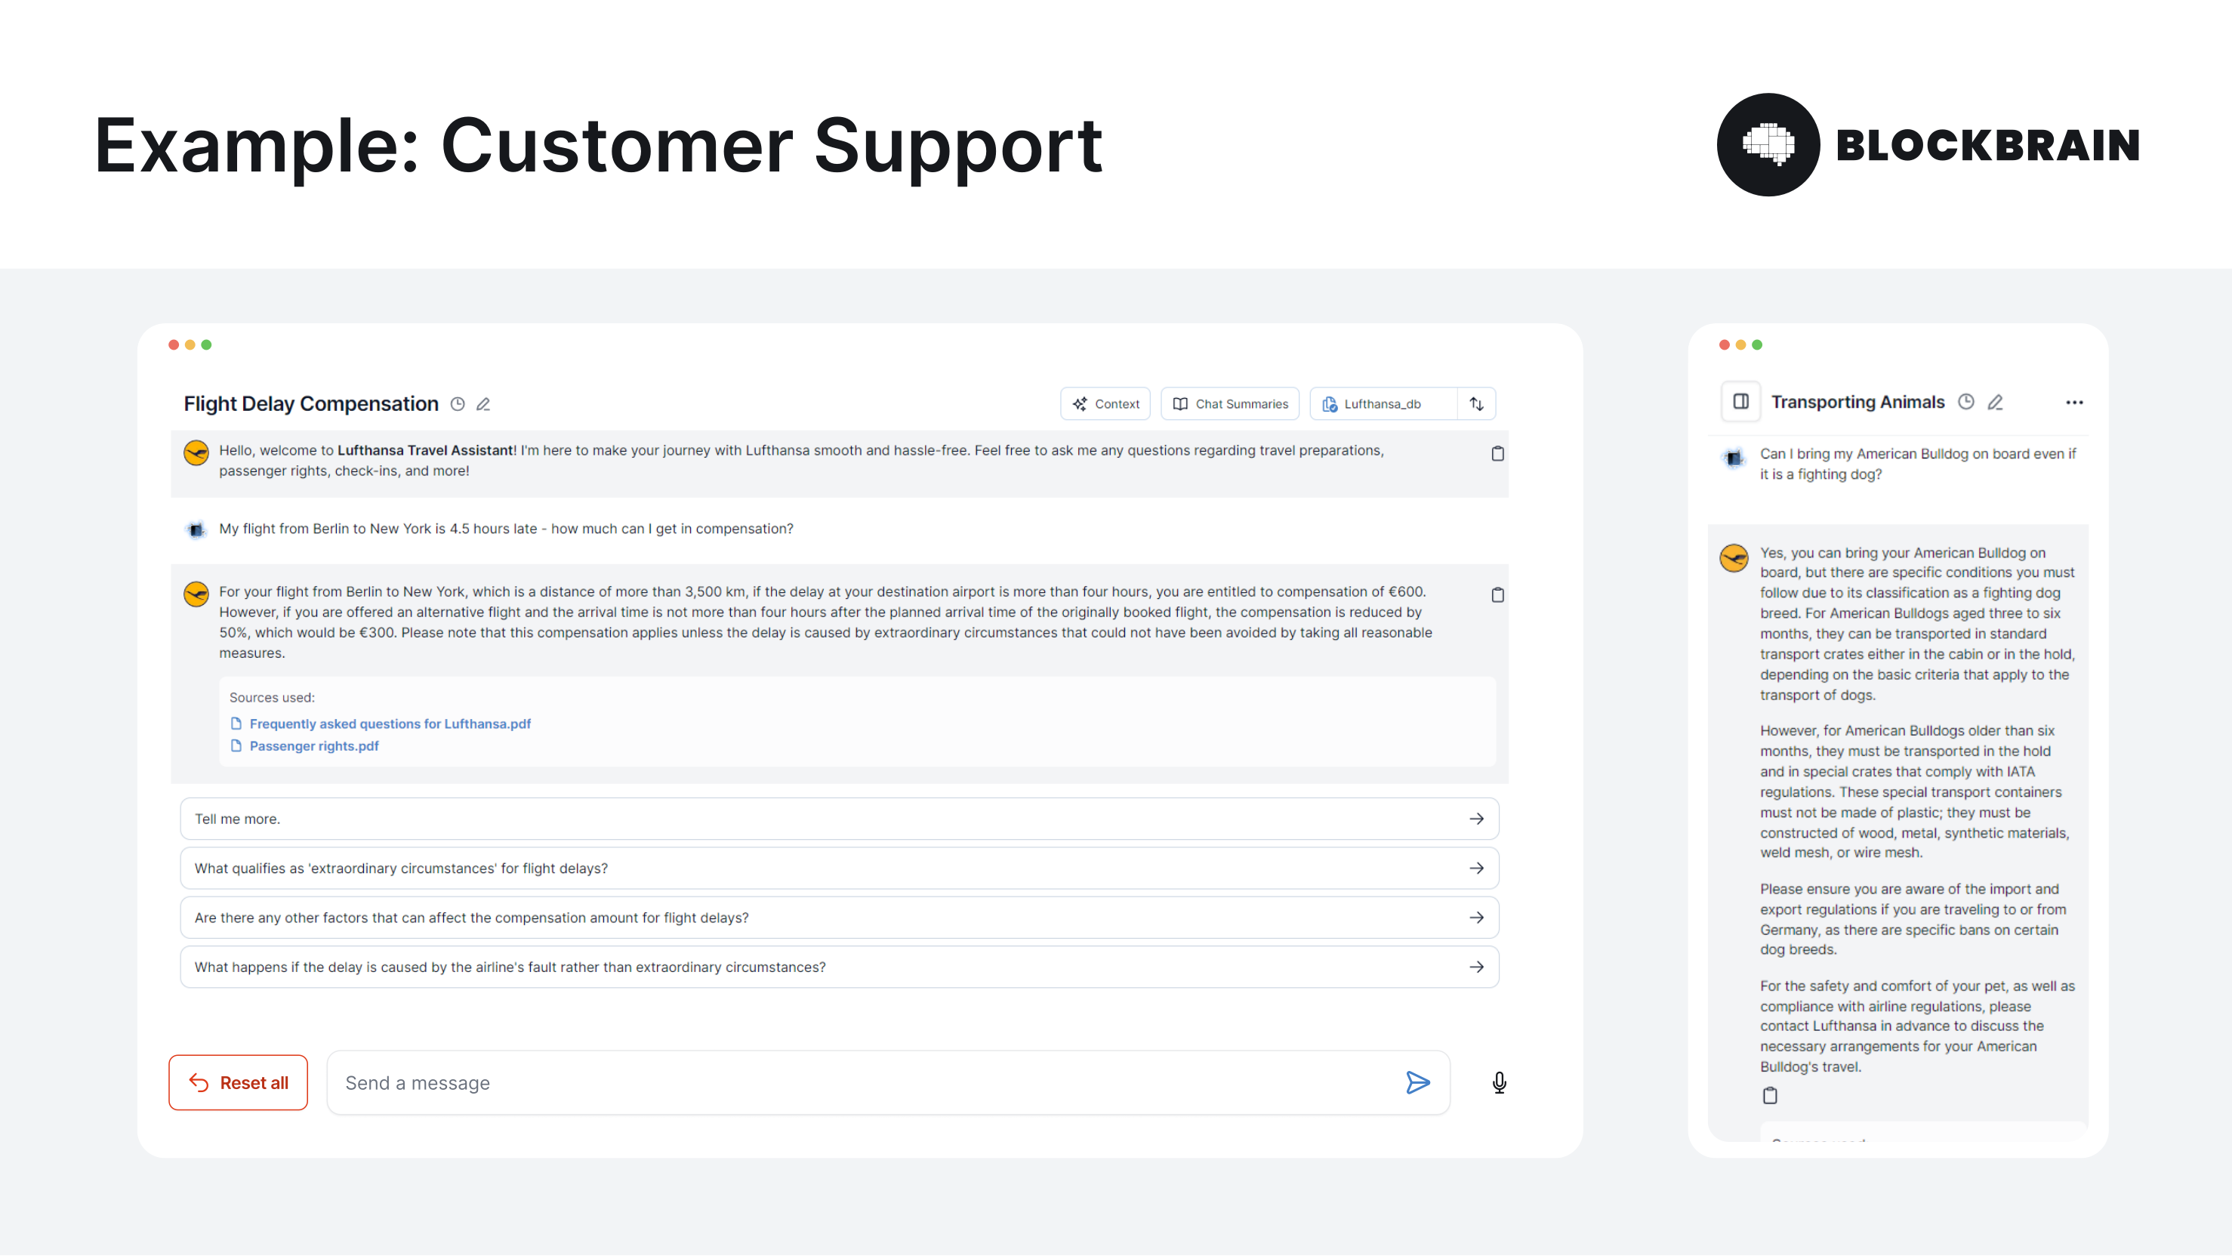The height and width of the screenshot is (1256, 2232).
Task: Copy the compensation answer via clipboard icon
Action: (x=1497, y=594)
